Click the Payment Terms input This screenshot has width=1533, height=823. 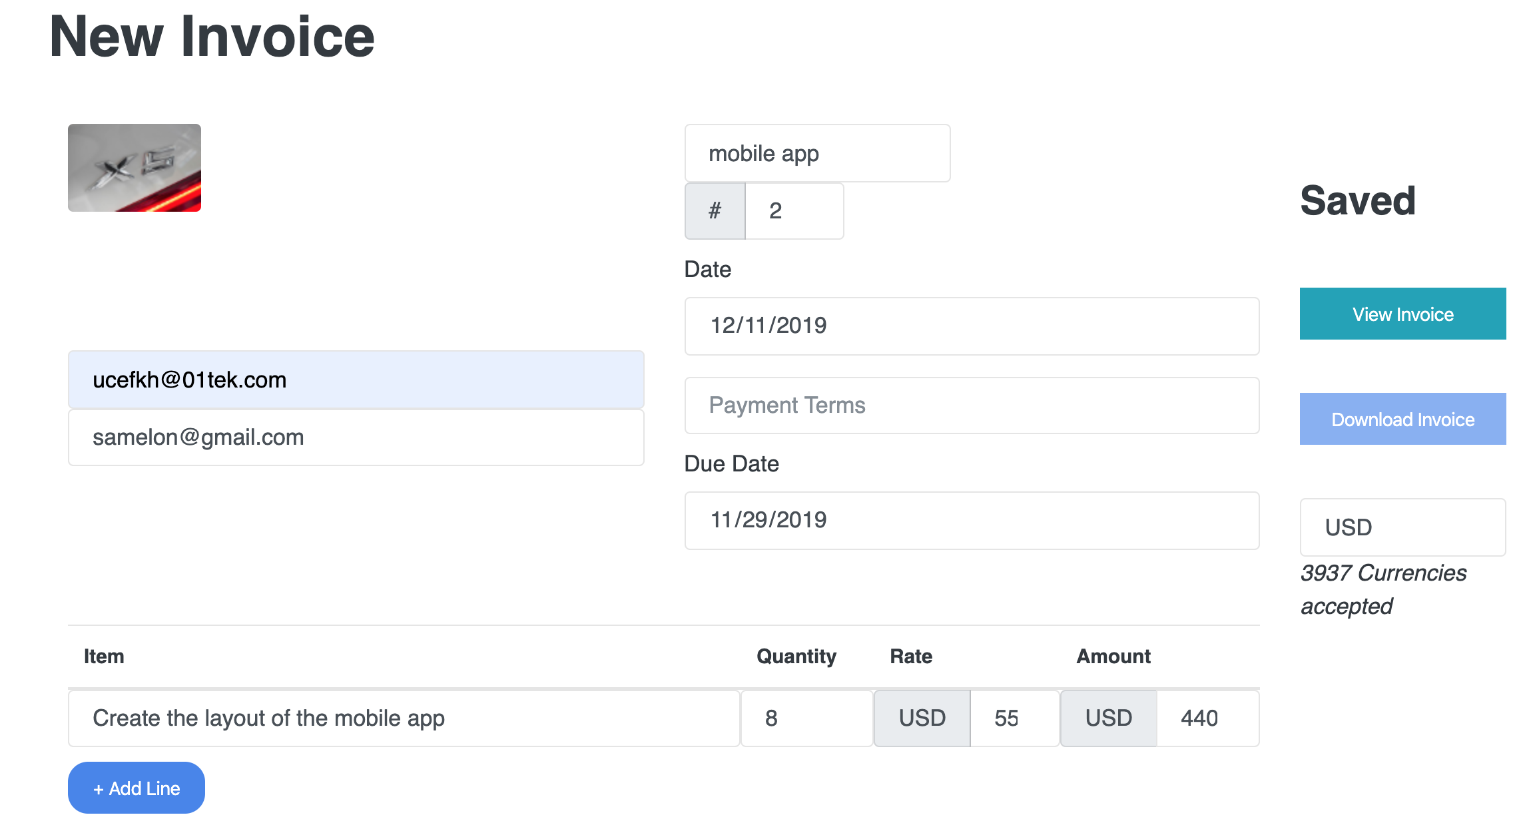972,406
